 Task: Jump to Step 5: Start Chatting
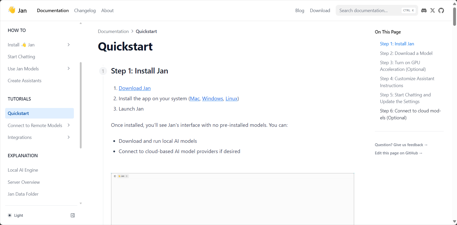[x=405, y=98]
